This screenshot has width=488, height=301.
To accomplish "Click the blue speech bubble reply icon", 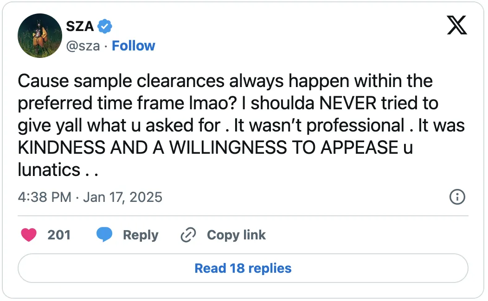I will (104, 235).
